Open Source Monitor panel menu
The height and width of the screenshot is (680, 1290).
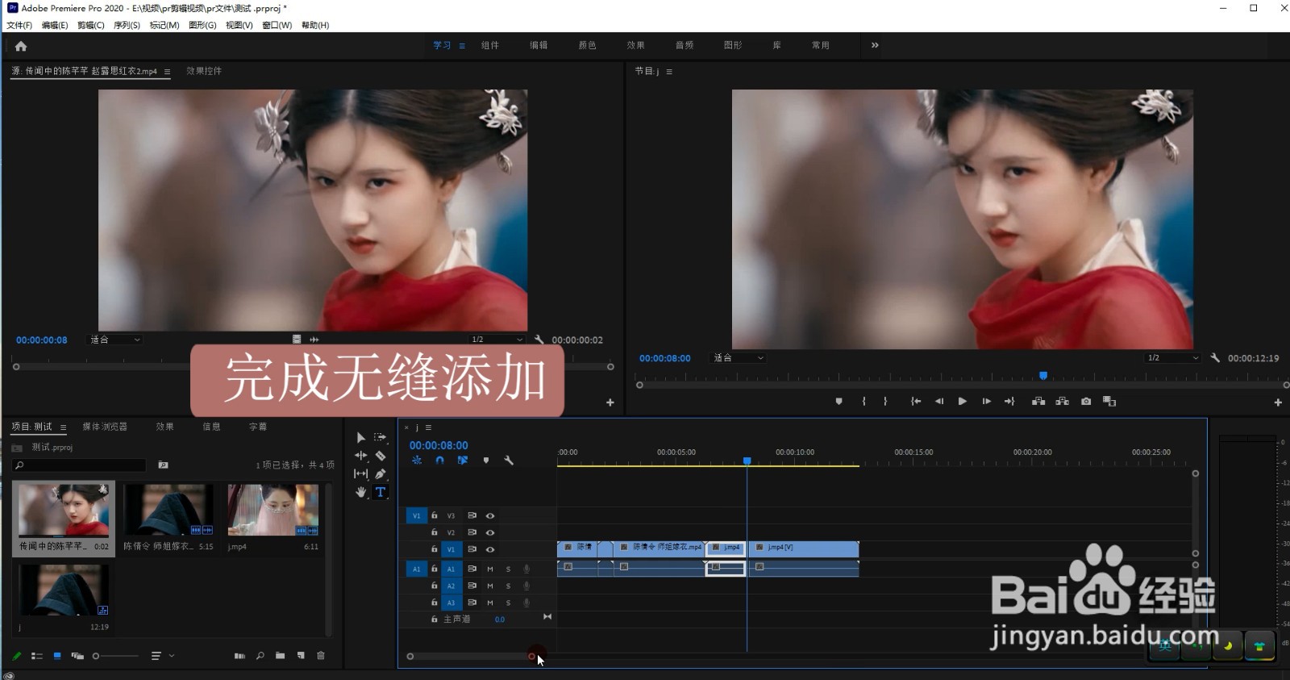167,72
